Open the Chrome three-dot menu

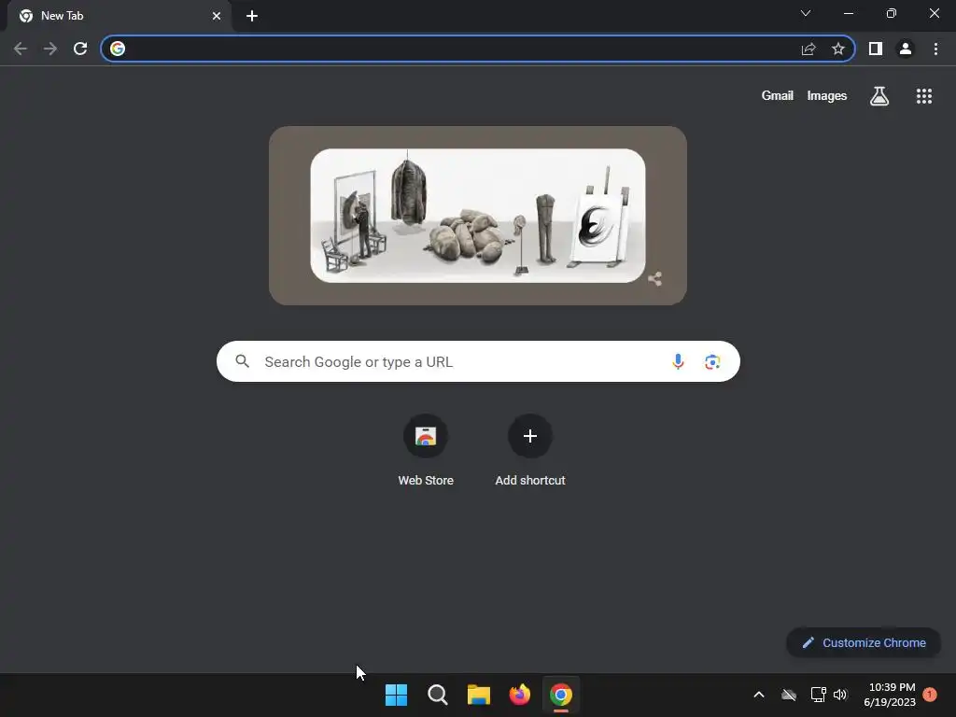pos(935,49)
